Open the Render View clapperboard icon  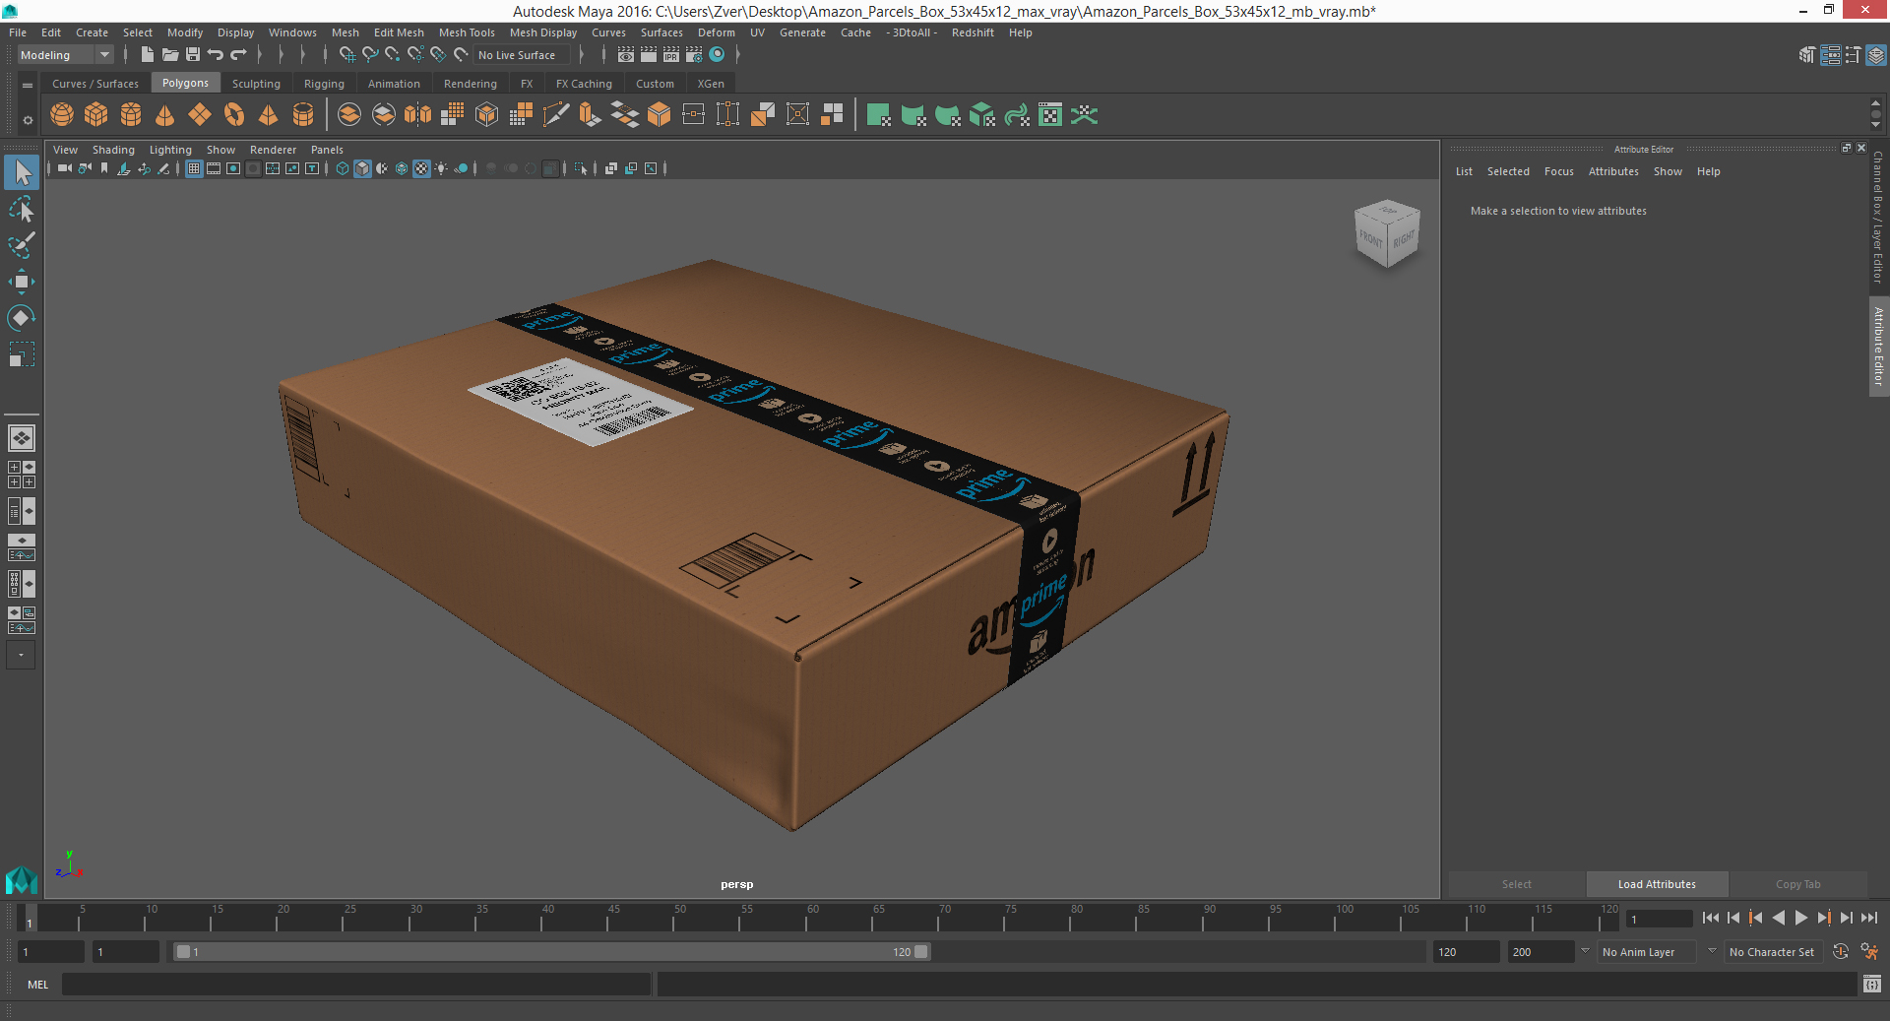[x=626, y=55]
